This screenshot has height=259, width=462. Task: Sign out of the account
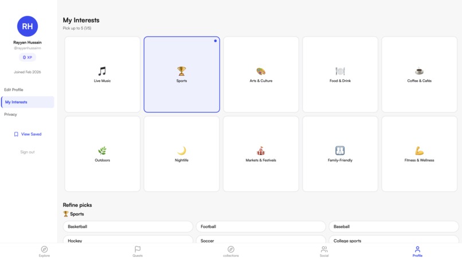(28, 152)
